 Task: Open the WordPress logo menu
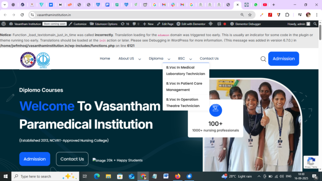(x=3, y=24)
